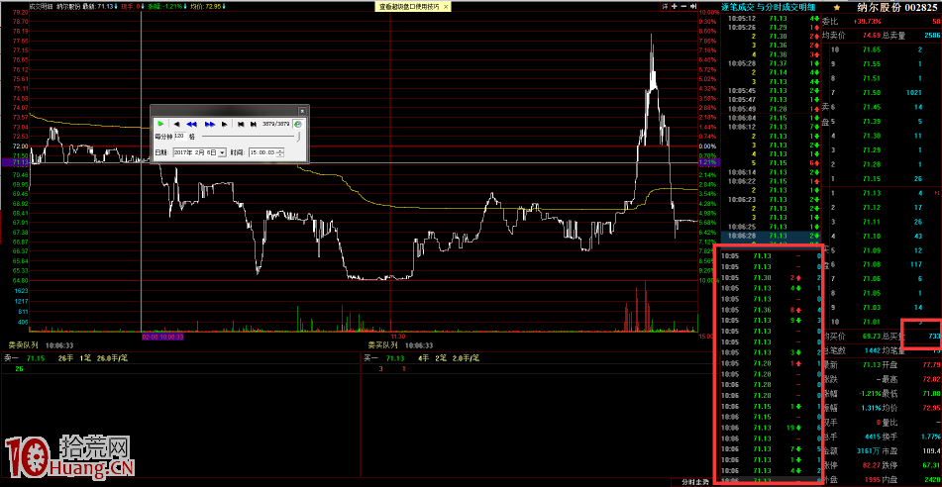
Task: Open the 逐笔成交 与分时成交明细 header
Action: pyautogui.click(x=771, y=8)
